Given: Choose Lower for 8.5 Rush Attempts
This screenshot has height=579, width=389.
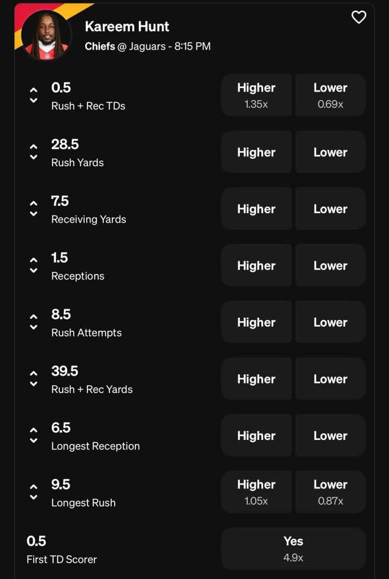Looking at the screenshot, I should (330, 322).
